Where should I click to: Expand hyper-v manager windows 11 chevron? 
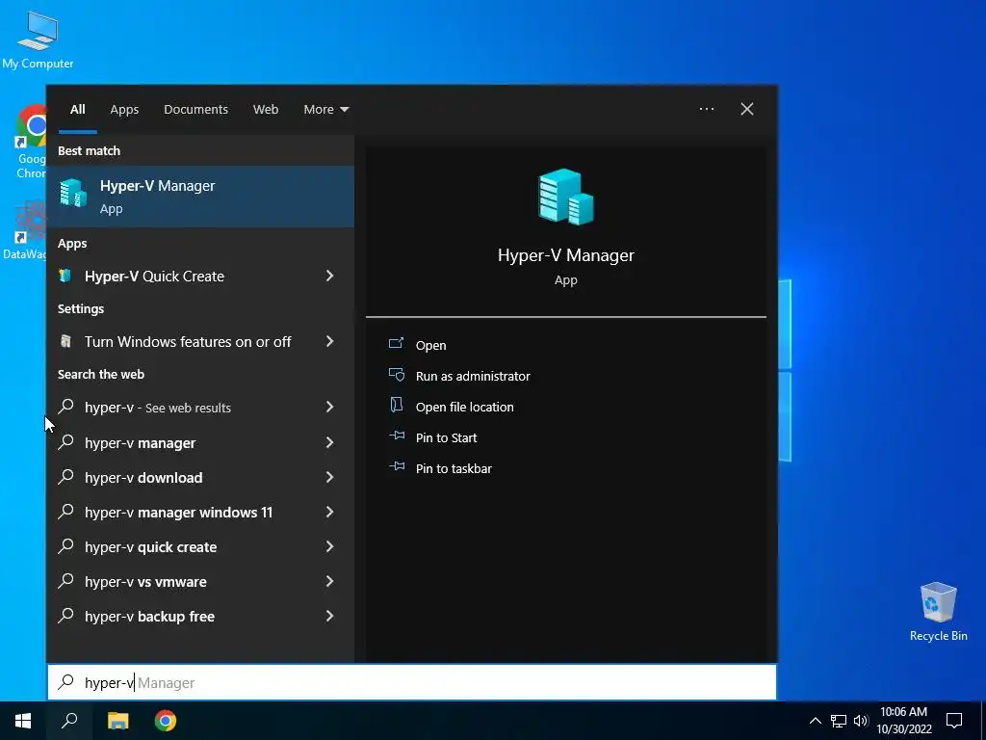click(329, 512)
